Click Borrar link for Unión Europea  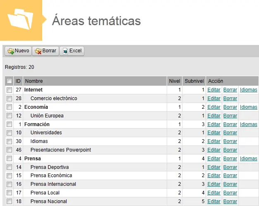coord(230,116)
